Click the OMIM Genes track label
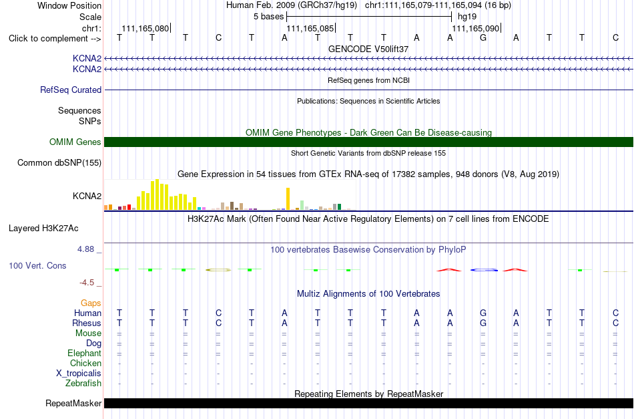The width and height of the screenshot is (634, 419). [x=75, y=142]
